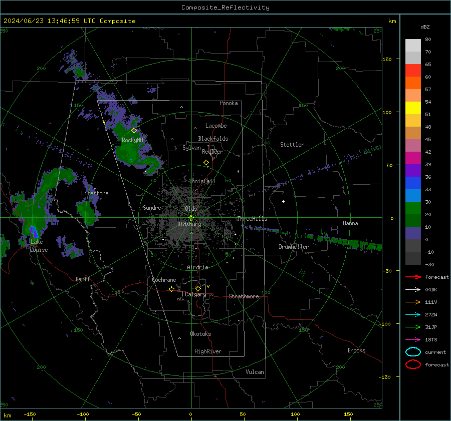Click the Calgary city label

click(x=195, y=294)
